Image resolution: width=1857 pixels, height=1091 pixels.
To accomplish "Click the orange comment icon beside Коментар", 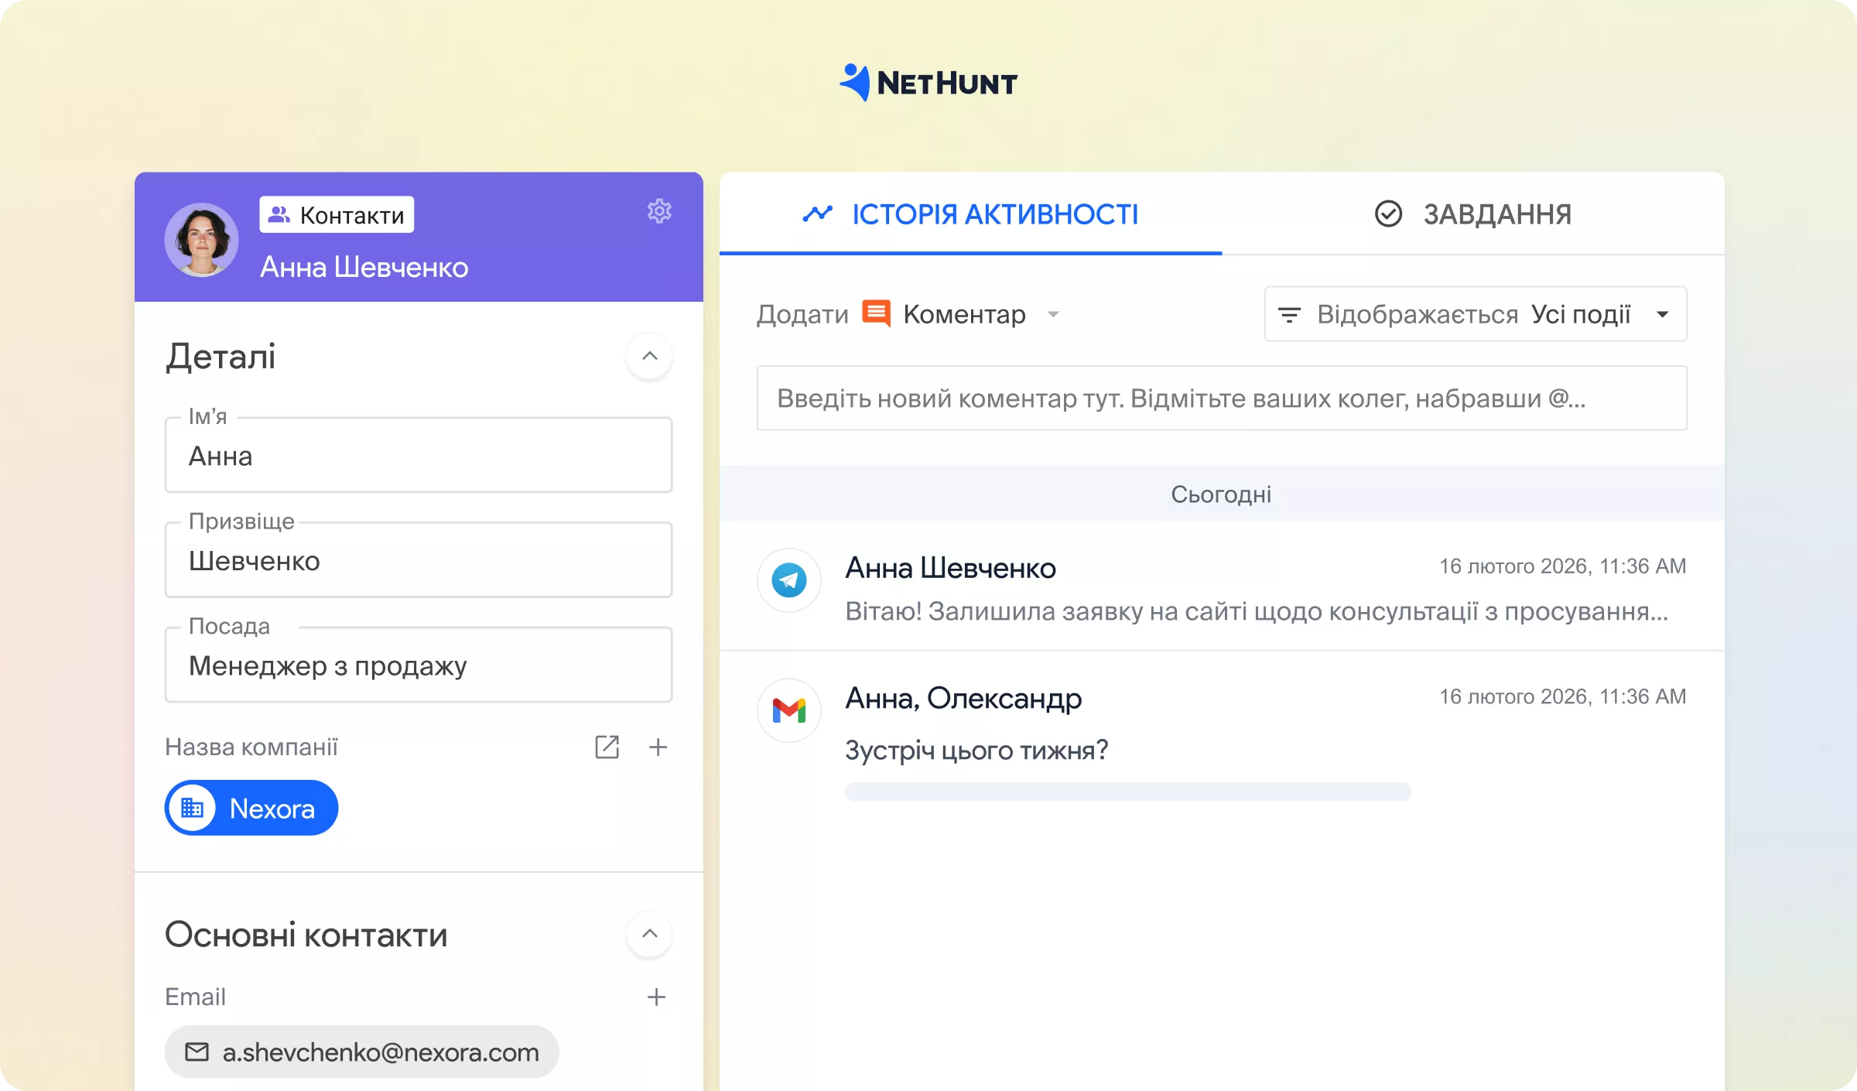I will (x=875, y=313).
